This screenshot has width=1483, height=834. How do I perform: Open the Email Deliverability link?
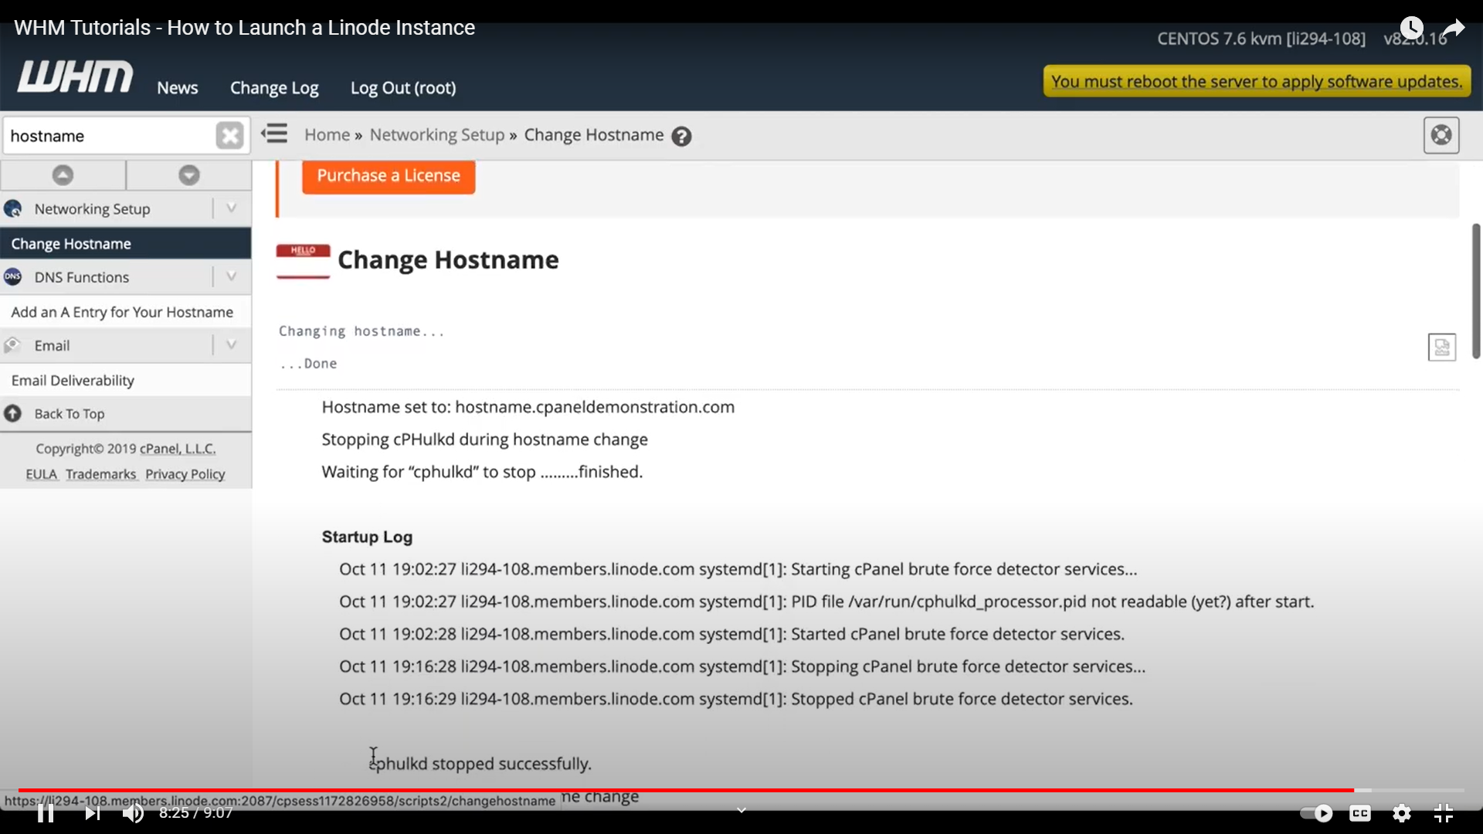[x=73, y=381]
